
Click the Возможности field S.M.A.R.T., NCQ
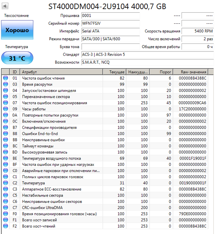point(148,62)
